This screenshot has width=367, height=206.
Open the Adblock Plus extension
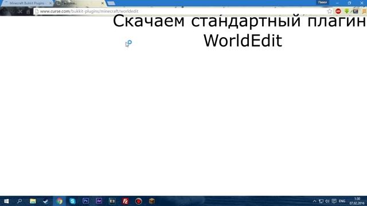338,11
